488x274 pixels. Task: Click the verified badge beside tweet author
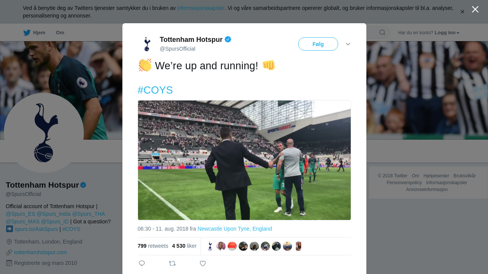(x=228, y=39)
